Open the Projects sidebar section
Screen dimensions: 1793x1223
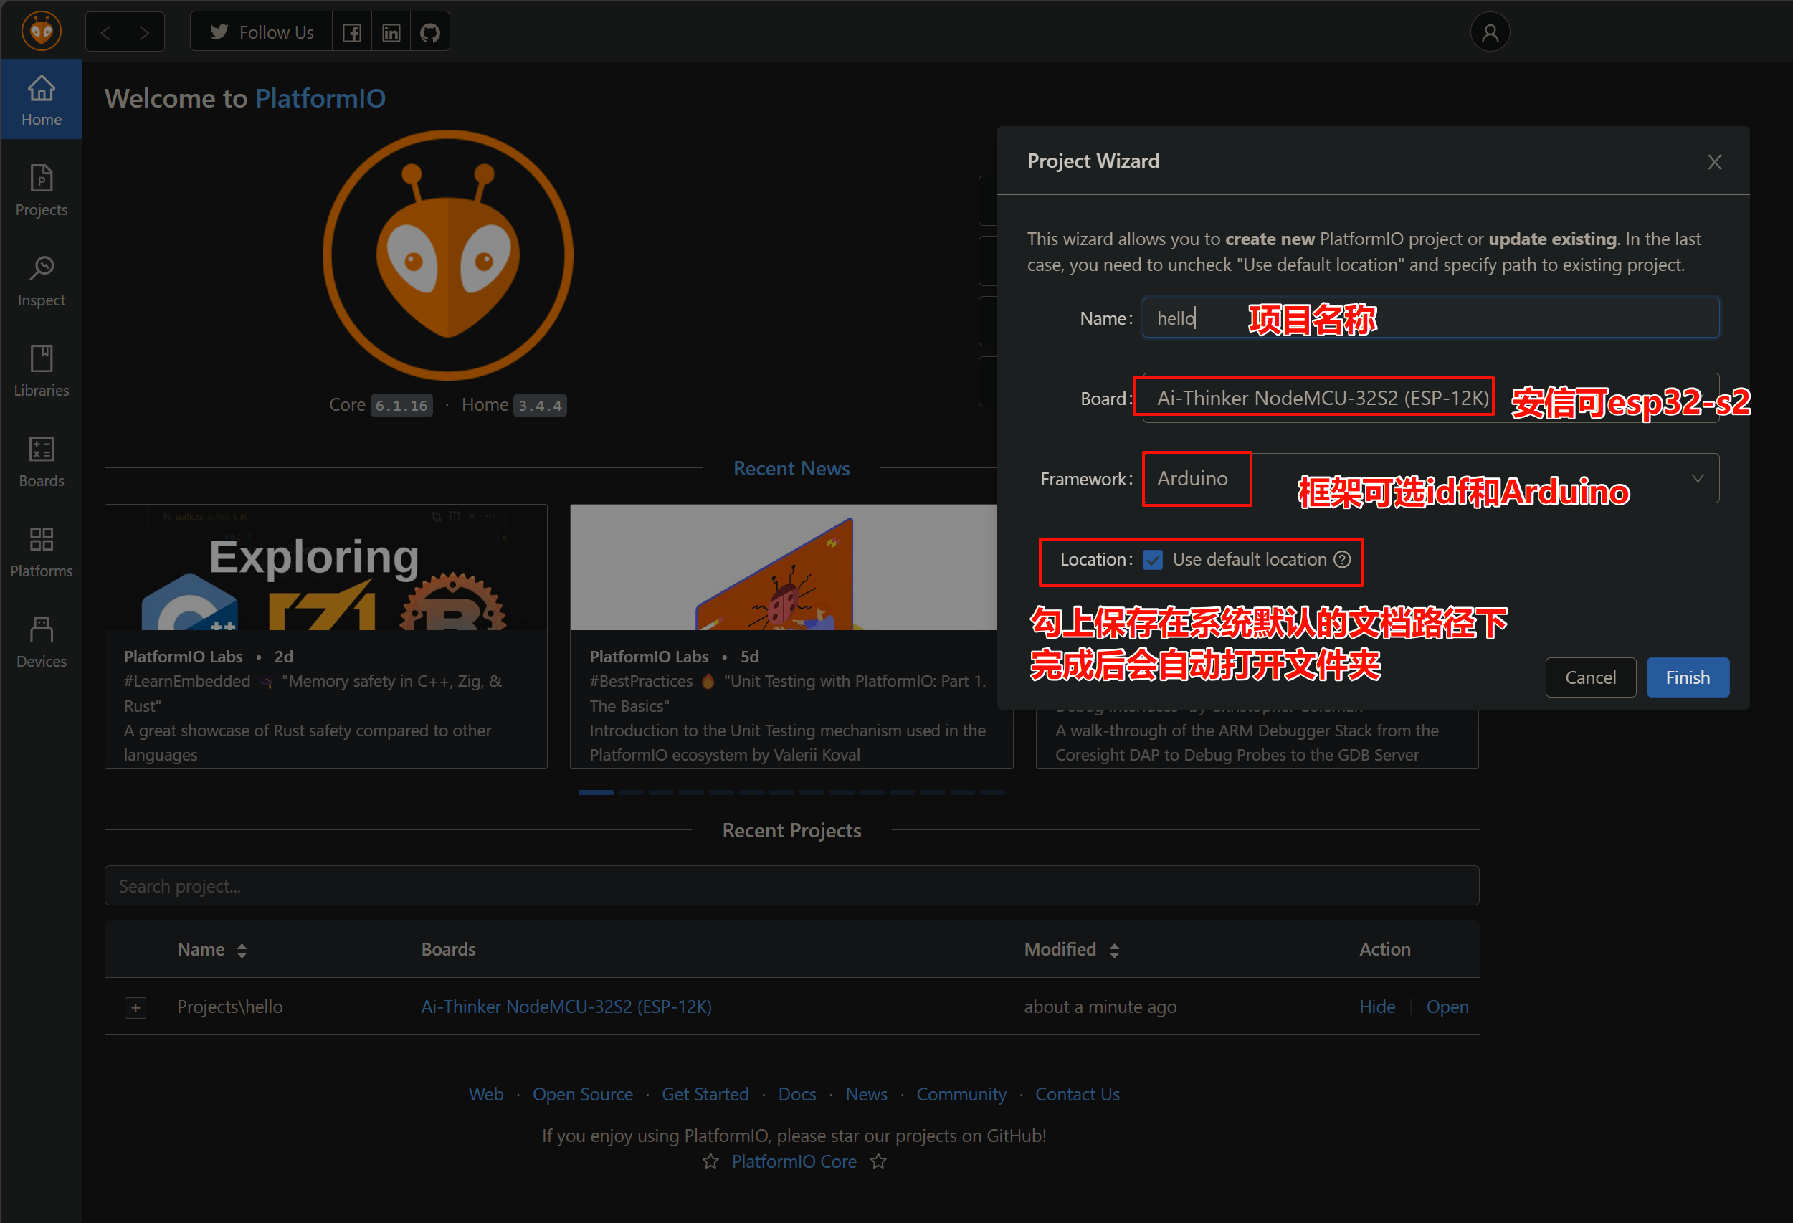pyautogui.click(x=41, y=191)
